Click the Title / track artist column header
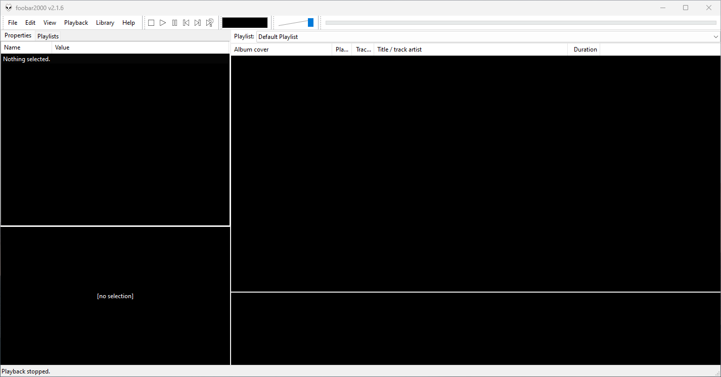721x377 pixels. (x=399, y=49)
